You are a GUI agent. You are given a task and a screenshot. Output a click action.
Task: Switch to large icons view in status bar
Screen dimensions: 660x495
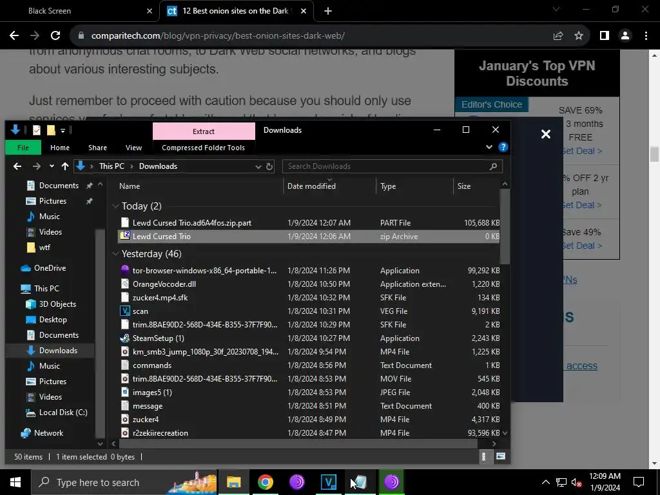[x=500, y=456]
